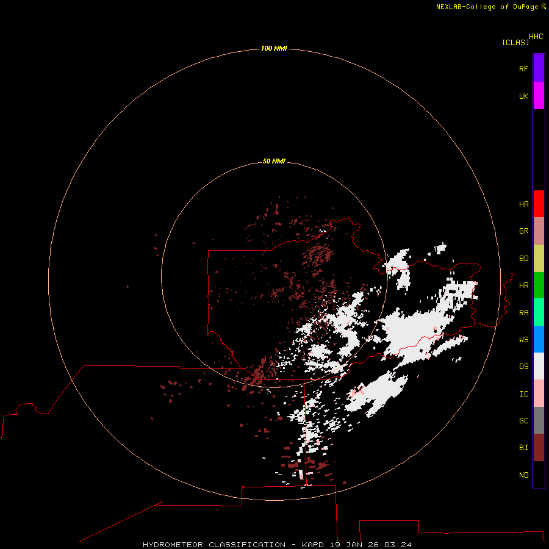Click the DS legend label

point(524,367)
